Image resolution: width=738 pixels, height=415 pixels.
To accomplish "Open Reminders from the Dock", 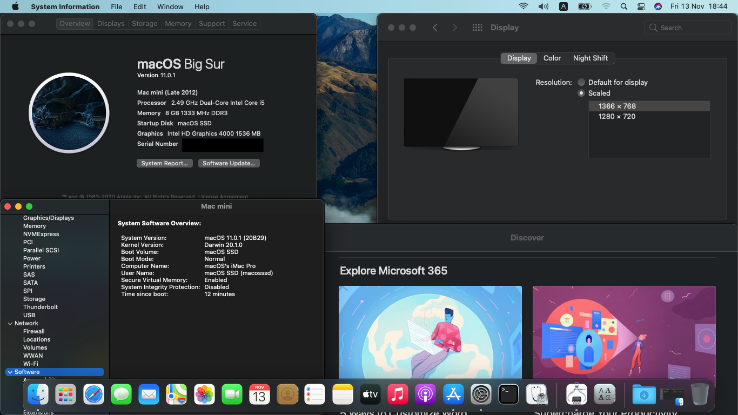I will coord(314,394).
